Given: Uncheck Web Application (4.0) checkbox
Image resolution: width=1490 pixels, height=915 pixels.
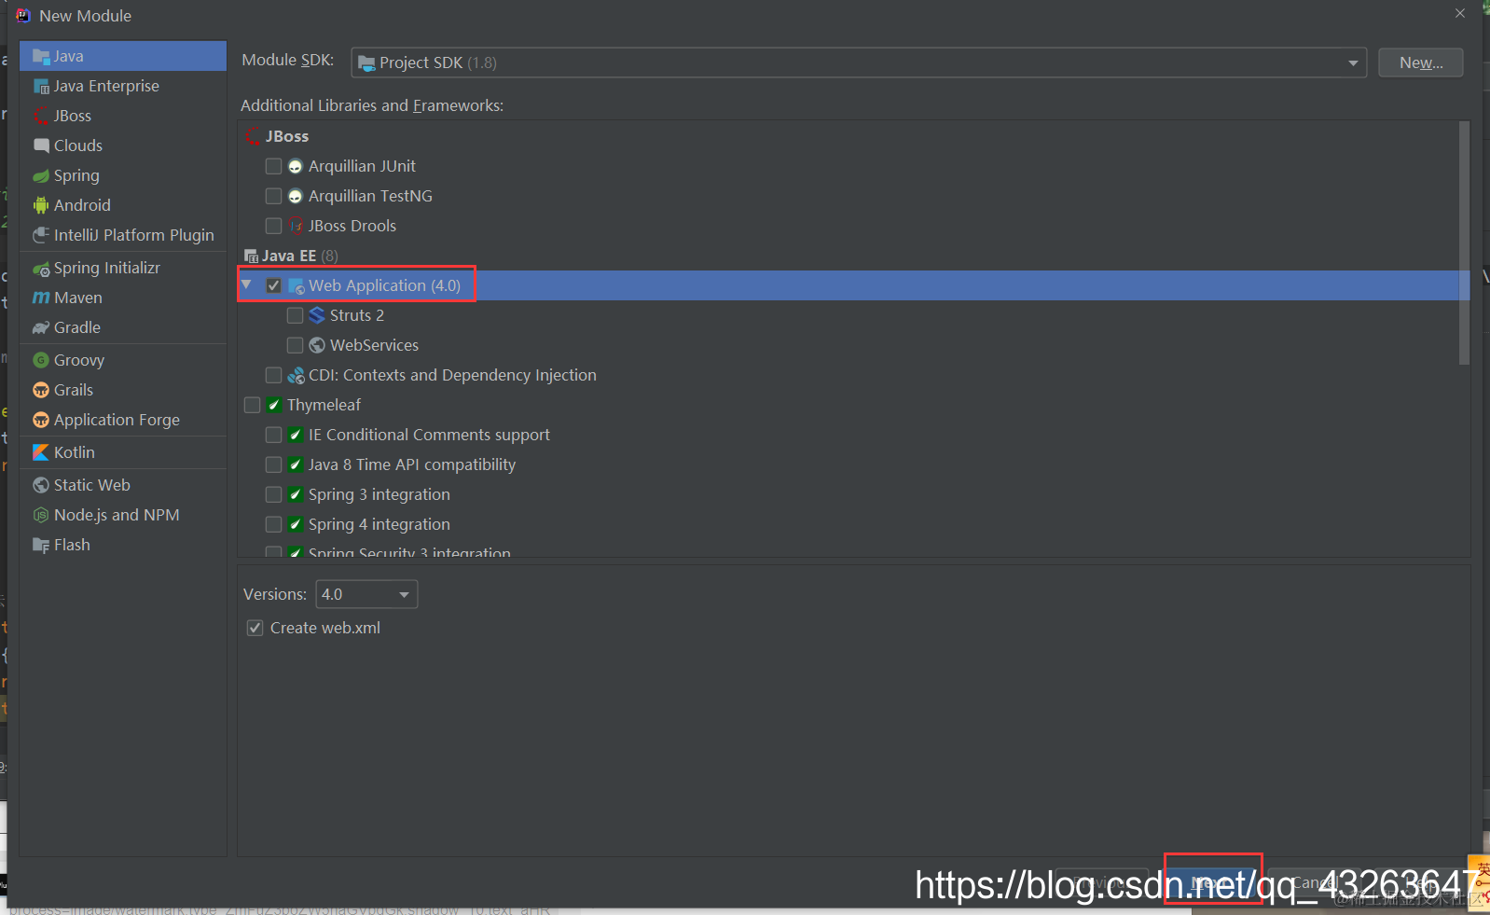Looking at the screenshot, I should pos(273,285).
